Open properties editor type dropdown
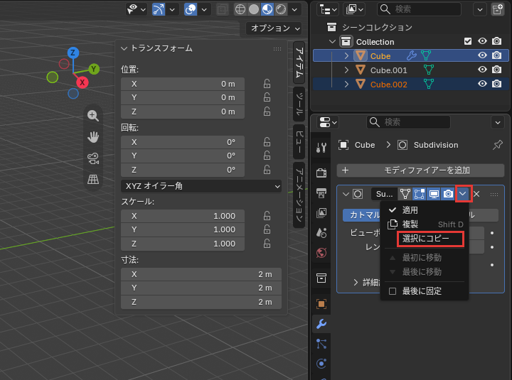Image resolution: width=512 pixels, height=380 pixels. click(328, 122)
